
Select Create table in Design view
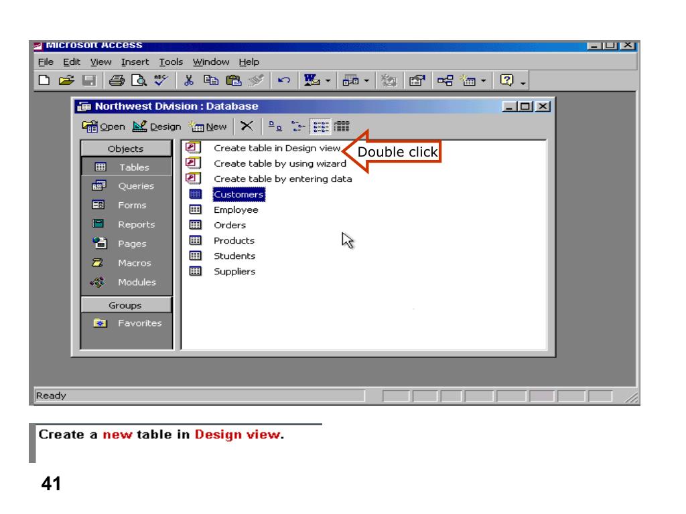[x=277, y=148]
